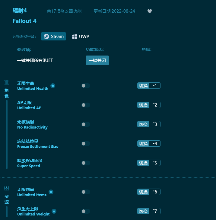Viewport: 216px width, 220px height.
Task: Click star icon beside Unlimited Weight
Action: 54,211
